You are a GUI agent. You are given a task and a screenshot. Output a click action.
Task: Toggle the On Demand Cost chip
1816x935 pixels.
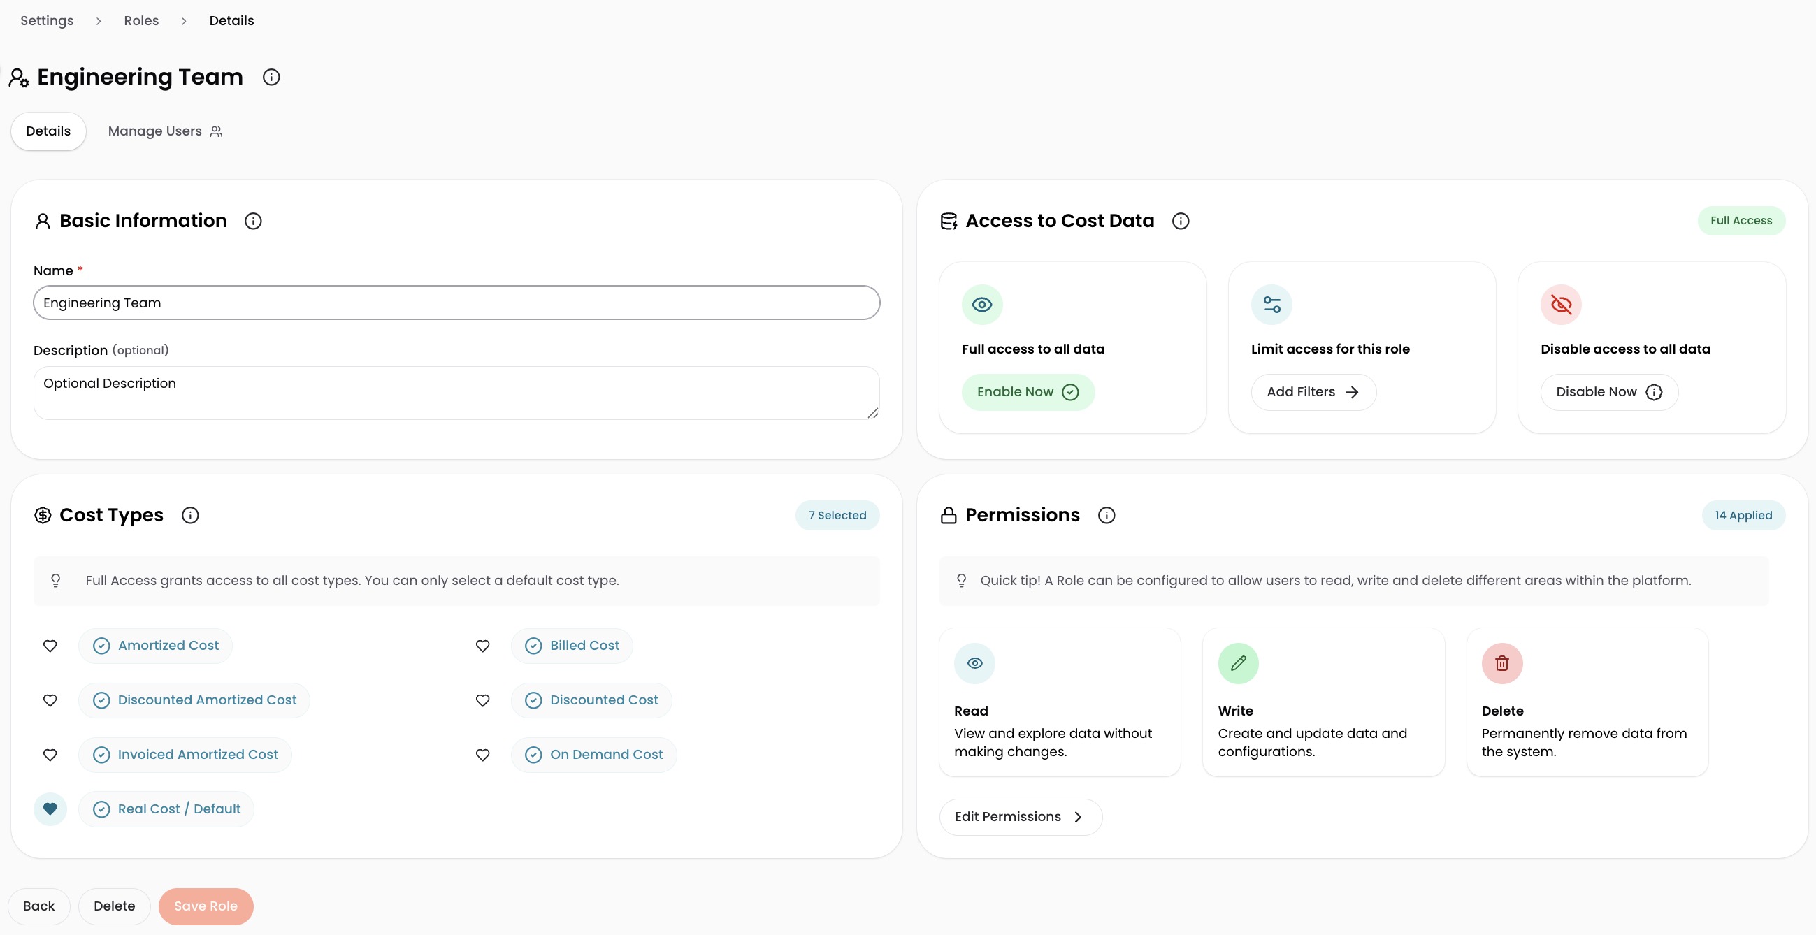pyautogui.click(x=593, y=755)
